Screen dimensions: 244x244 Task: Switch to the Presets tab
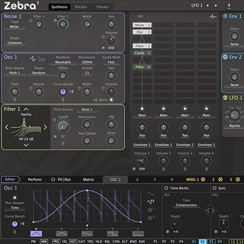click(x=103, y=7)
